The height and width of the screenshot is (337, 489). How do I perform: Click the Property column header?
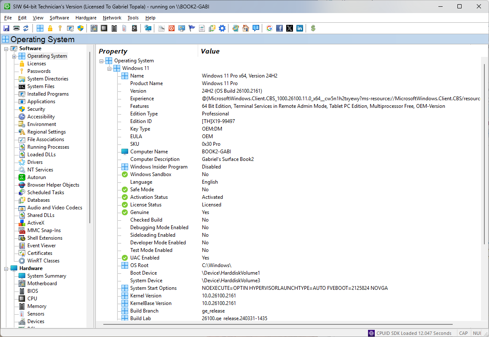pyautogui.click(x=113, y=51)
